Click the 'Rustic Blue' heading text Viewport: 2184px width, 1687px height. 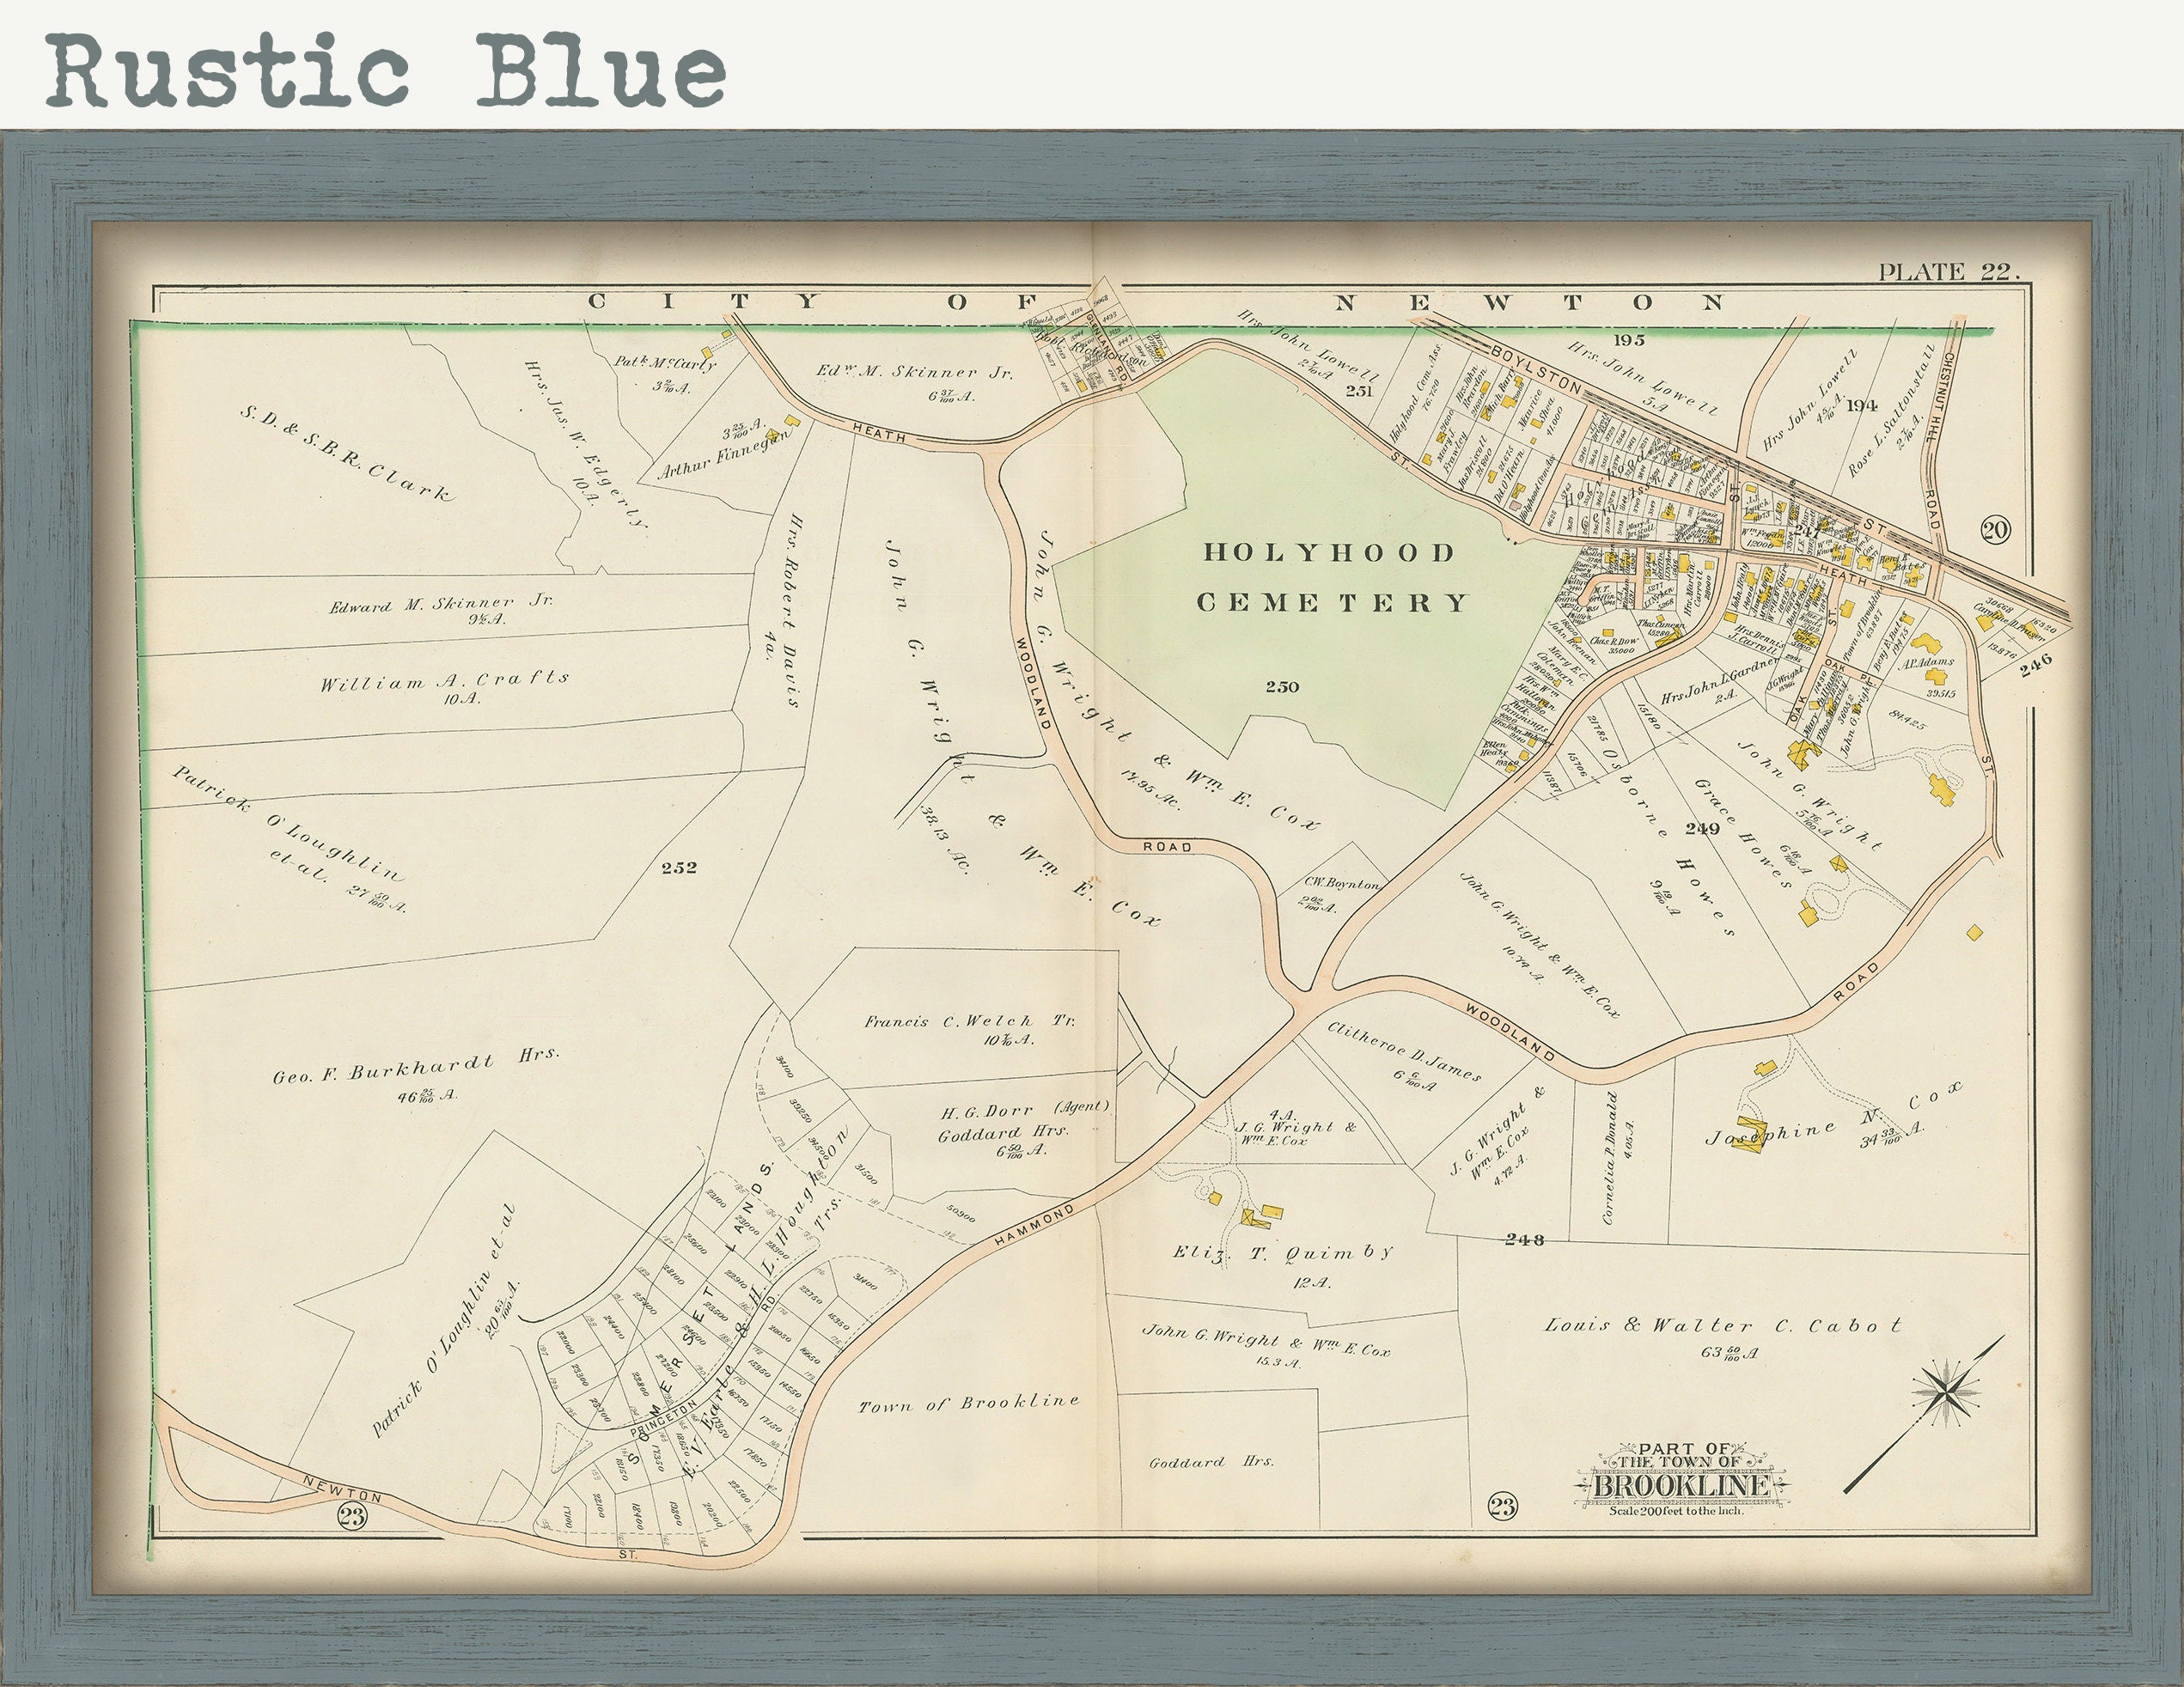pyautogui.click(x=386, y=70)
